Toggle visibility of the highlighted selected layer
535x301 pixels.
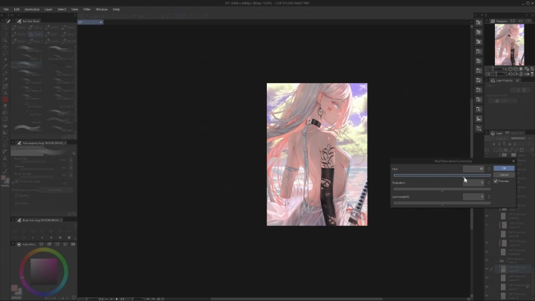tap(487, 269)
